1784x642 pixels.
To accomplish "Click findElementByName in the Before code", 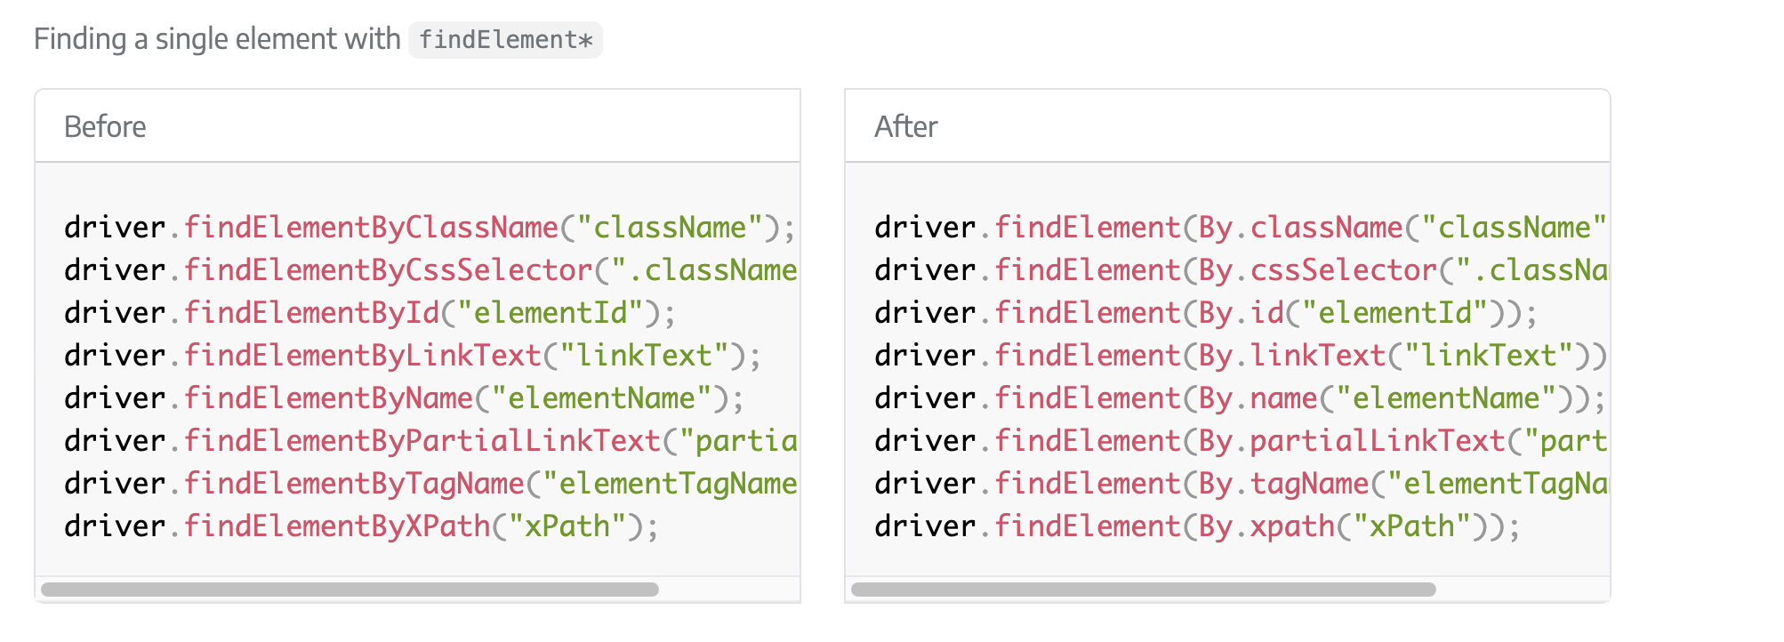I will click(x=328, y=398).
